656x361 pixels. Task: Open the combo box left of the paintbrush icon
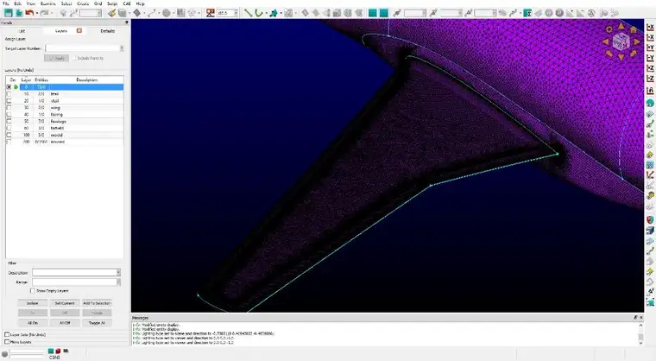[x=91, y=14]
